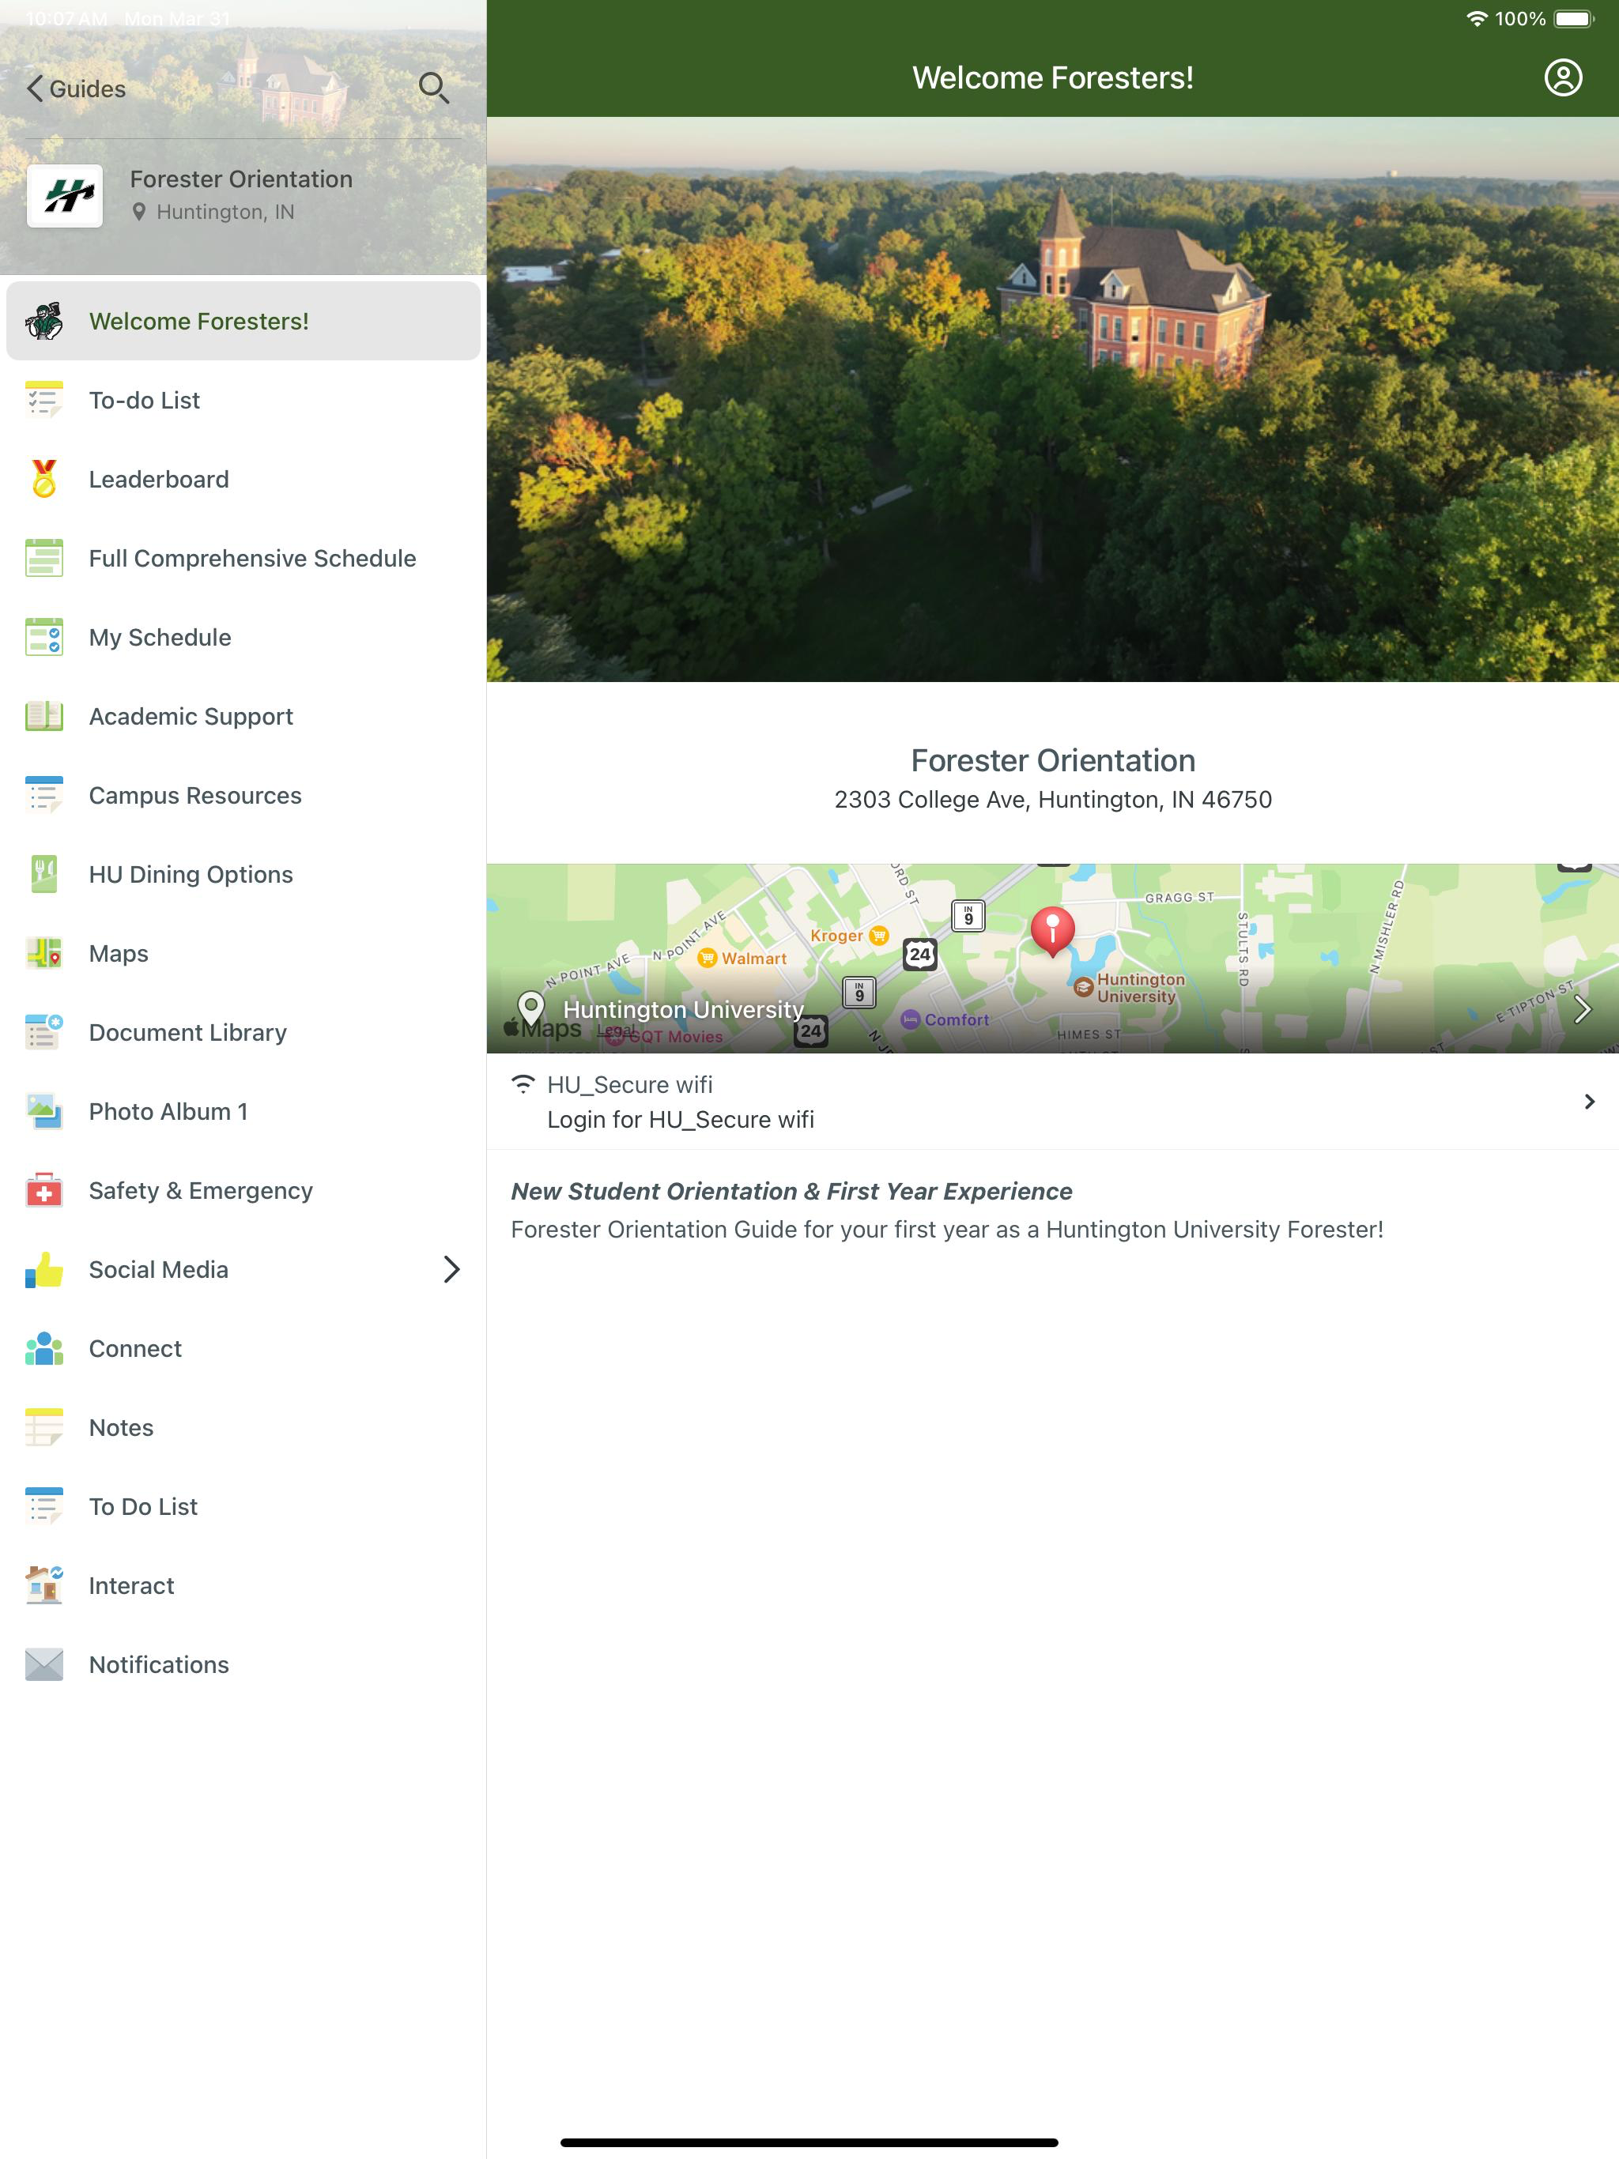Go back to Guides
This screenshot has height=2159, width=1619.
76,89
